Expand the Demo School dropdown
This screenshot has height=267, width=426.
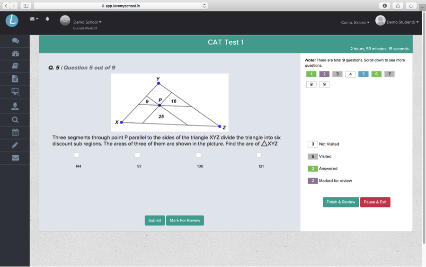pyautogui.click(x=87, y=22)
